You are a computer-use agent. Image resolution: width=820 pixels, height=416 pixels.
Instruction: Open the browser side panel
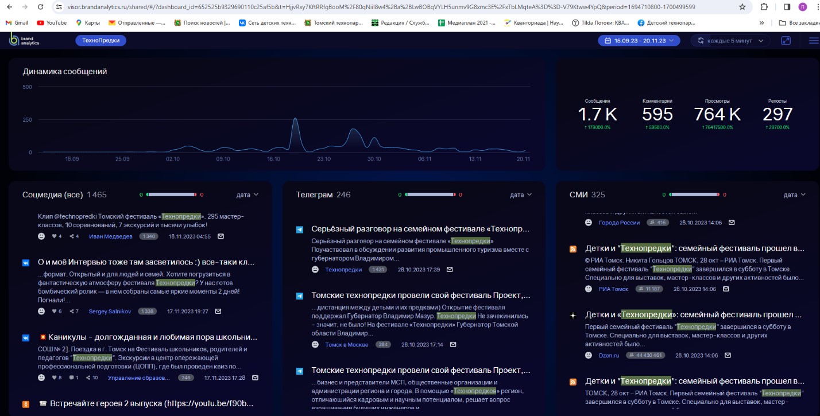pos(787,7)
